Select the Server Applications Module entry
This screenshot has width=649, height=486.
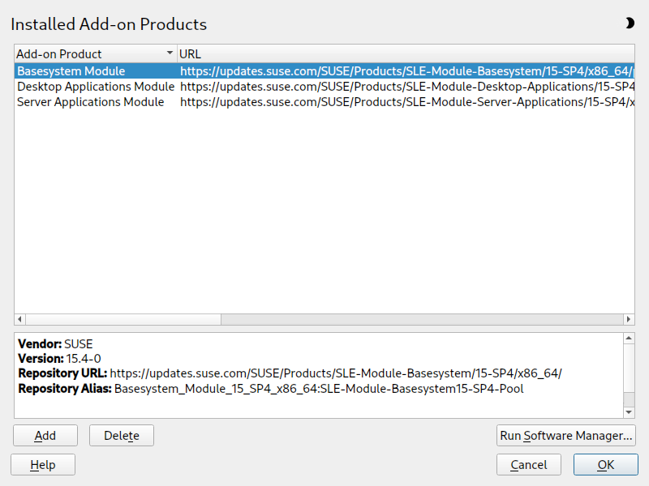click(x=91, y=102)
